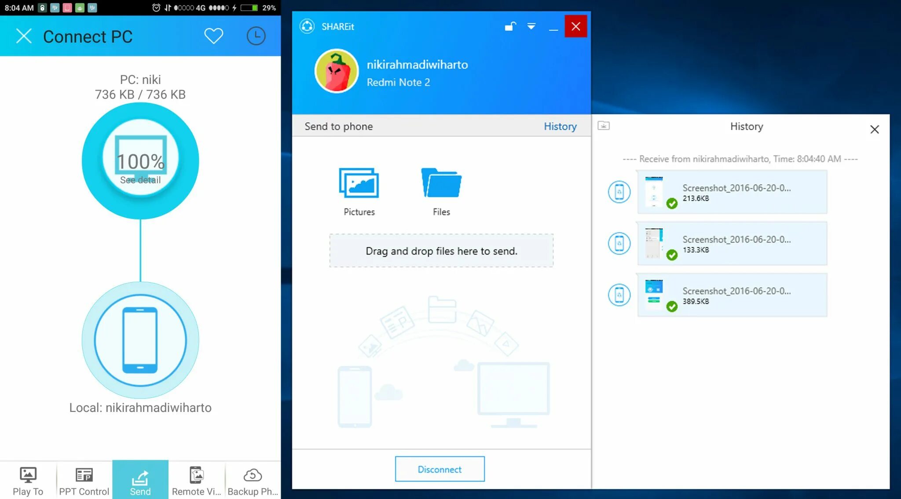Open the 213.6KB screenshot thumbnail
Viewport: 901px width, 499px height.
654,192
